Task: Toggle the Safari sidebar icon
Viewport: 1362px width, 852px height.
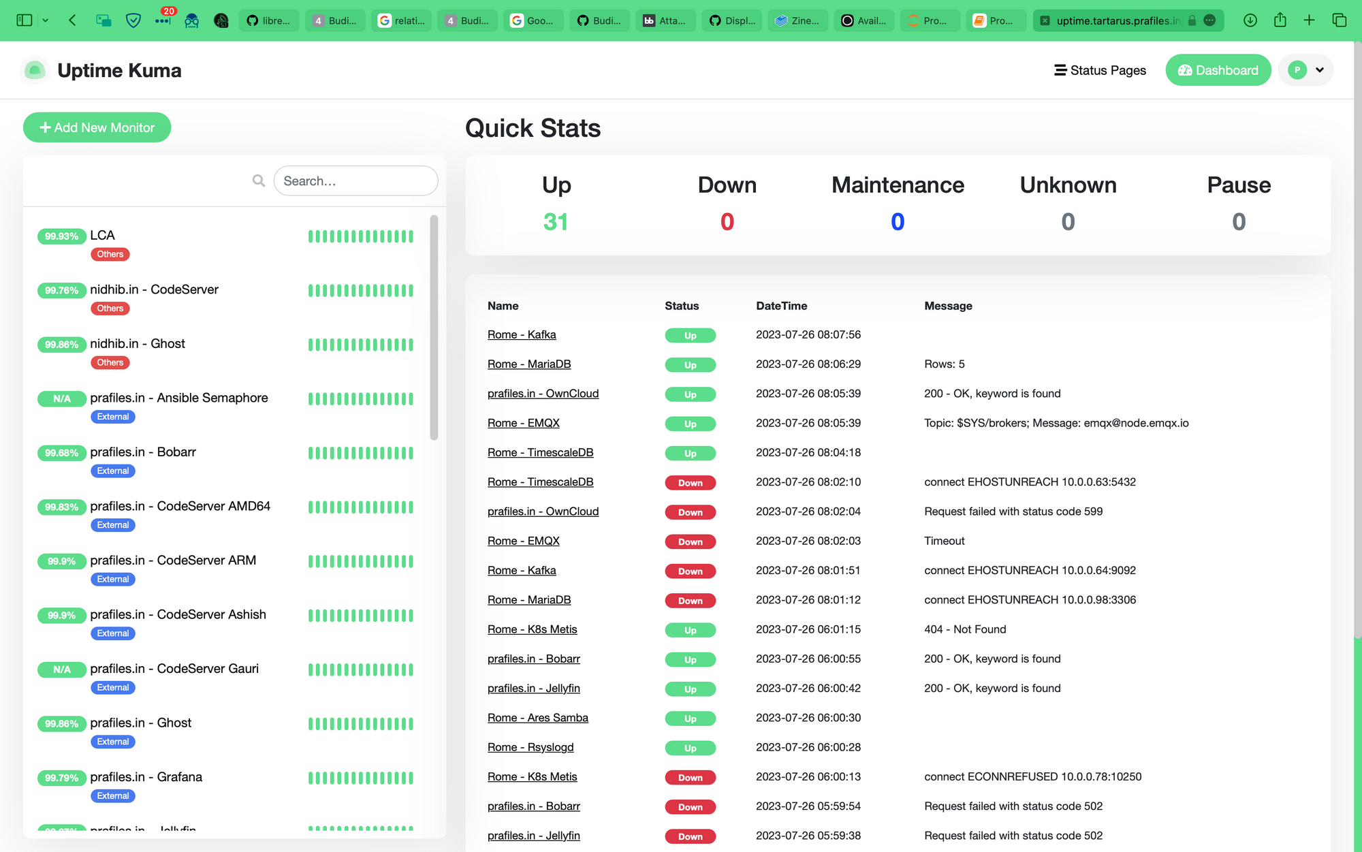Action: click(25, 20)
